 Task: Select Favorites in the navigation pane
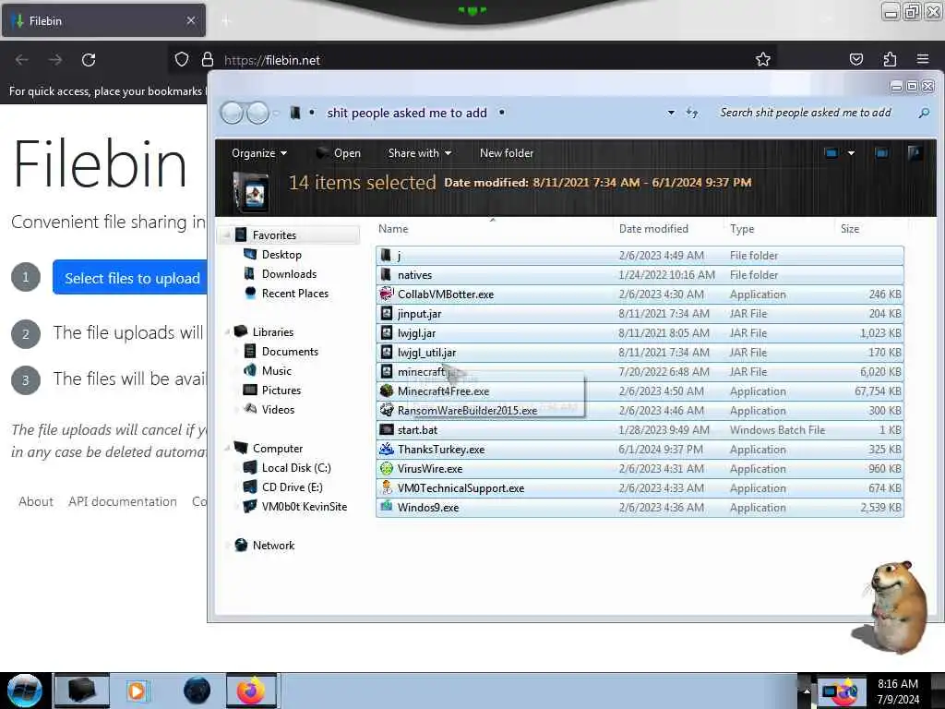[274, 235]
